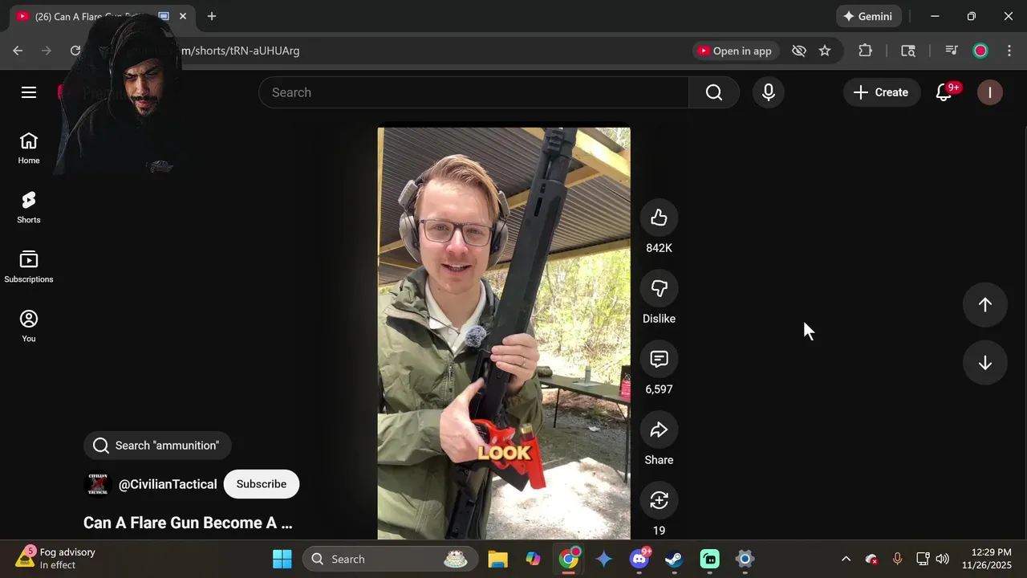Like this Short with thumbs up
Screen dimensions: 1027x578
pyautogui.click(x=659, y=218)
